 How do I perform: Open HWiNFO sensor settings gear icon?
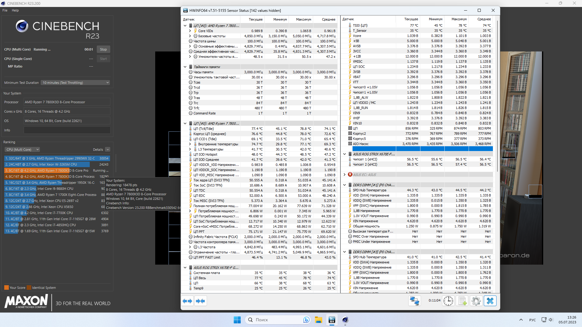coord(476,301)
